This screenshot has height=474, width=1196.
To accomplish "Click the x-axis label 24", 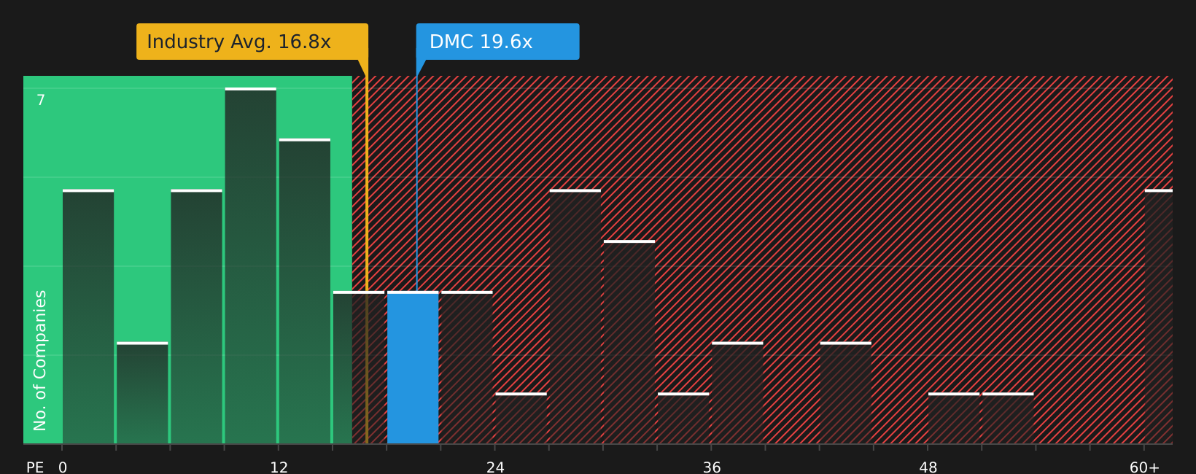I will pyautogui.click(x=495, y=467).
